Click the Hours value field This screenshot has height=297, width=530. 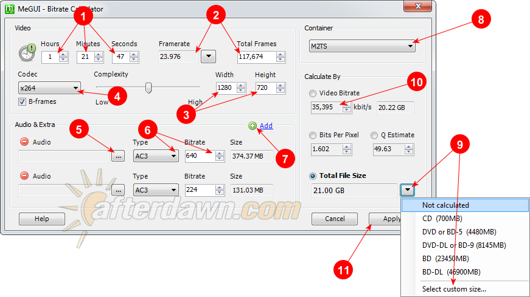(x=50, y=56)
